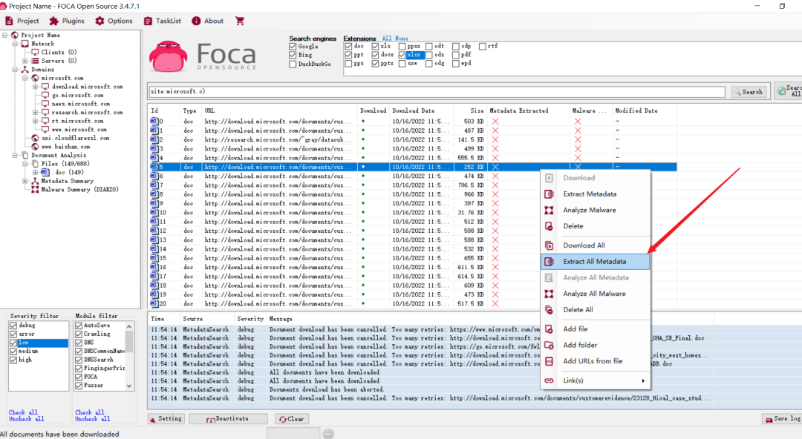This screenshot has width=802, height=439.
Task: Click the Word document icon of row 0
Action: 154,122
